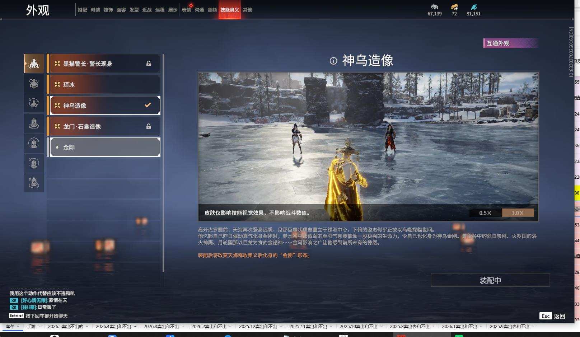Click the gold ticket icon above 72

(454, 7)
